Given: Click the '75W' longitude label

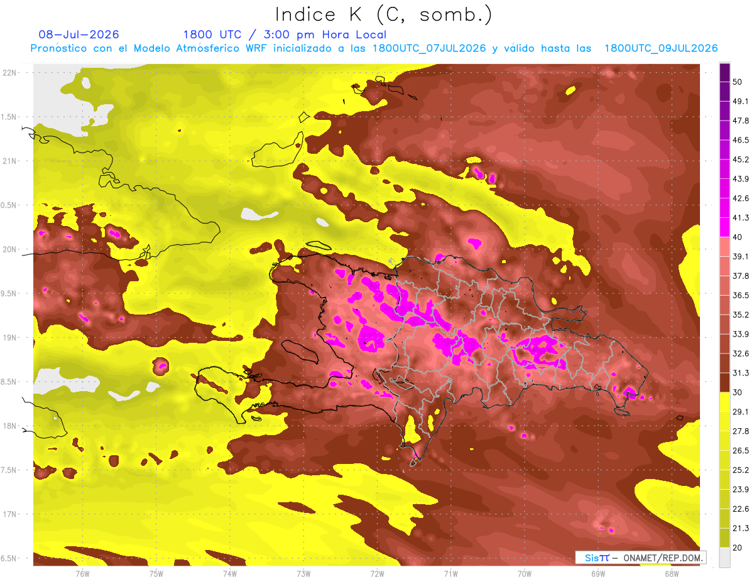Looking at the screenshot, I should pyautogui.click(x=156, y=573).
